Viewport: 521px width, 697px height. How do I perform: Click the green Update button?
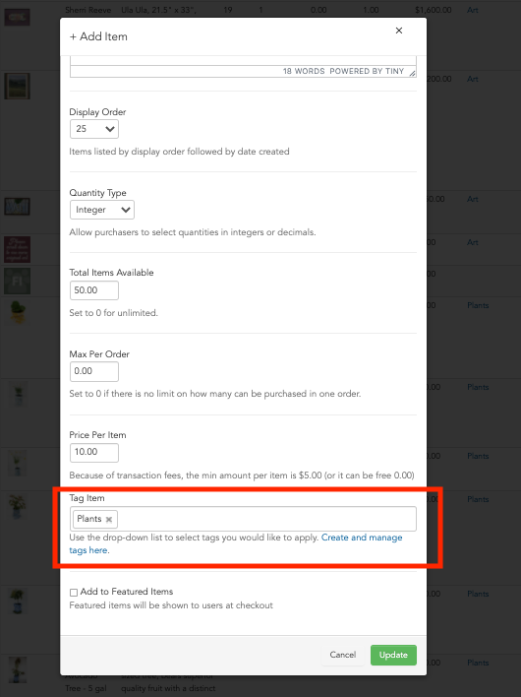393,655
